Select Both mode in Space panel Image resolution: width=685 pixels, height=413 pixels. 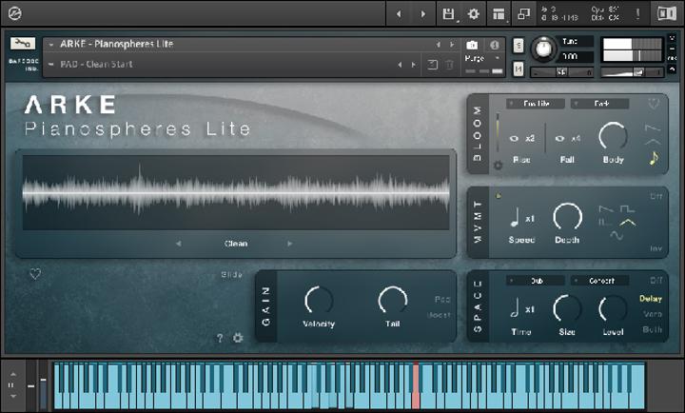click(x=653, y=329)
